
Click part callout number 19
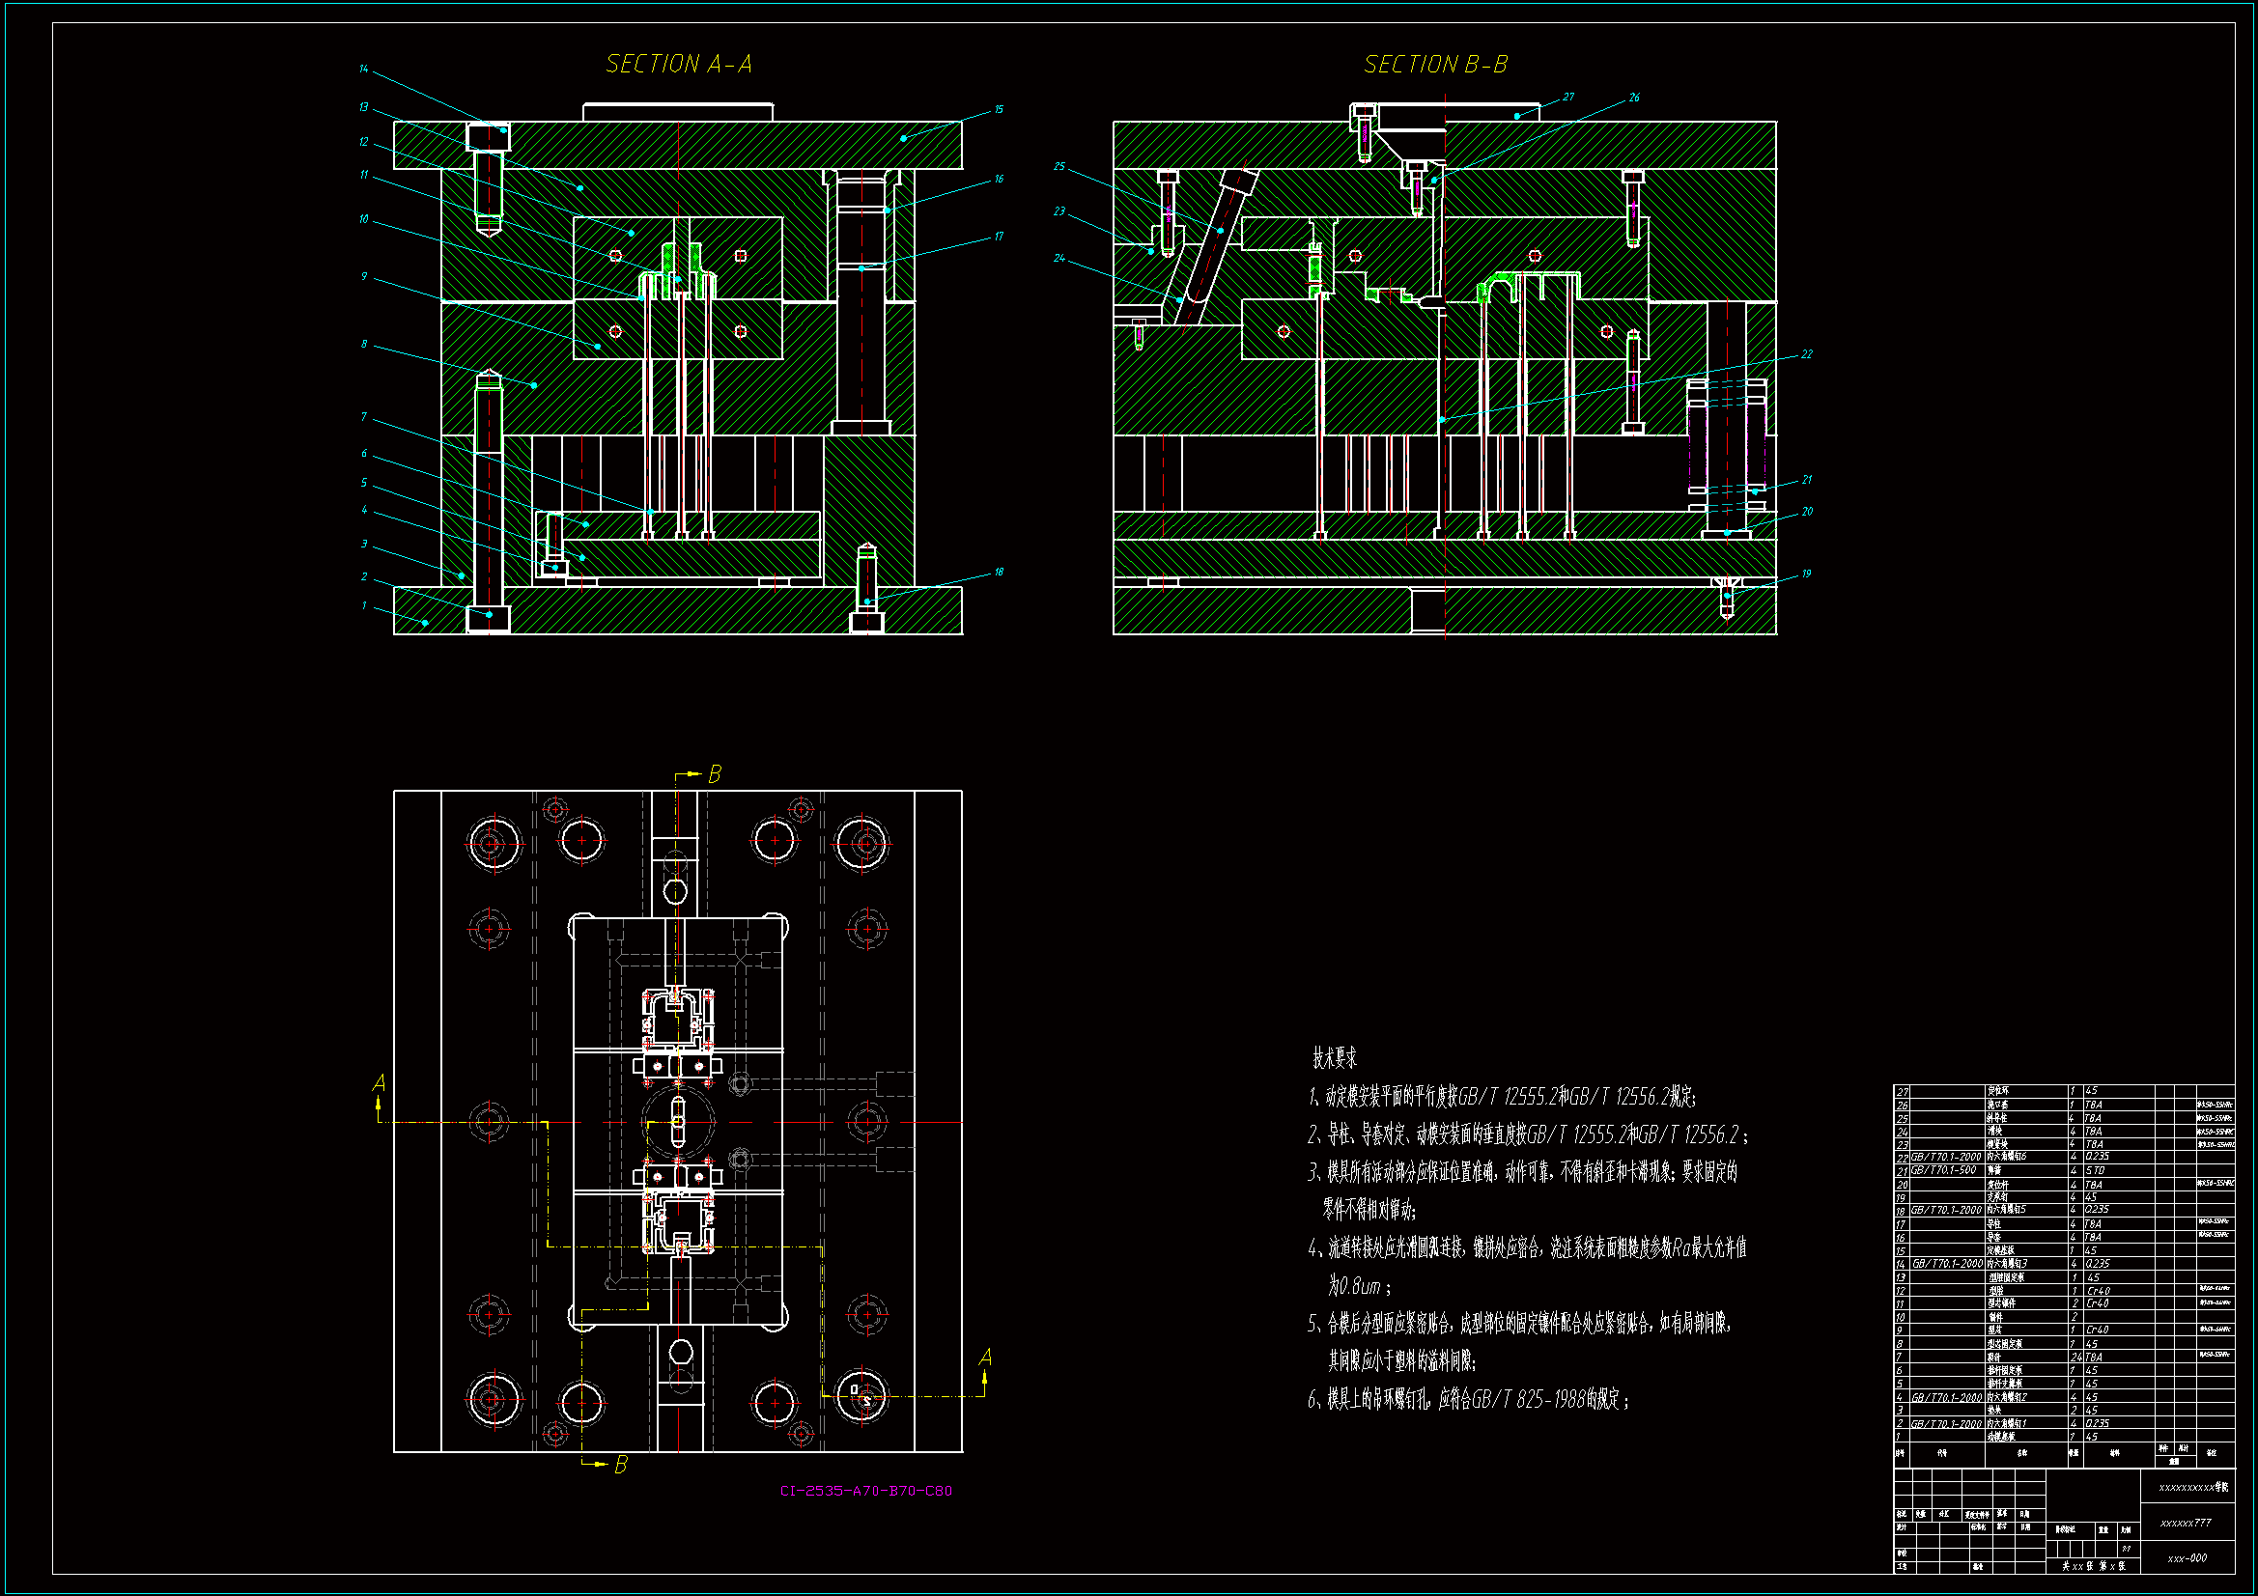tap(1807, 574)
